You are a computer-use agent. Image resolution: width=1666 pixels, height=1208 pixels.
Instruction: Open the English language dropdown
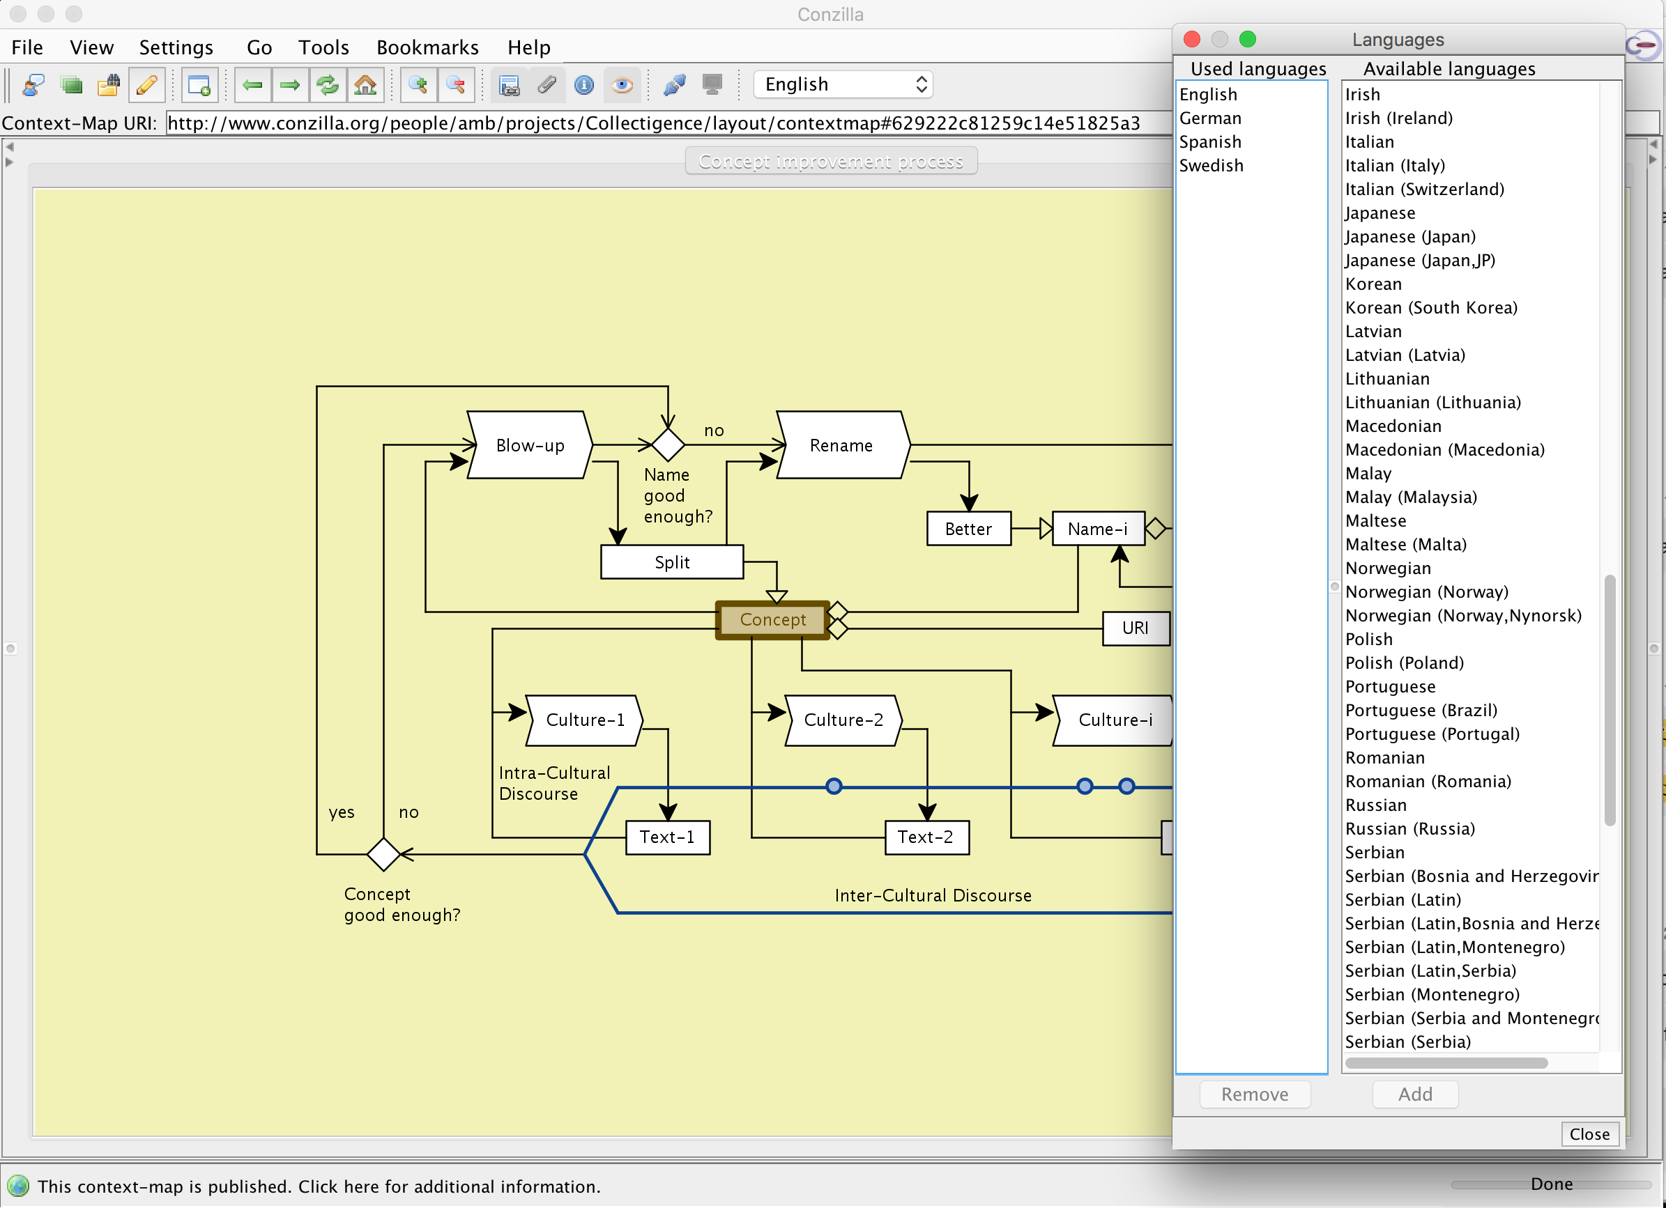click(x=843, y=84)
